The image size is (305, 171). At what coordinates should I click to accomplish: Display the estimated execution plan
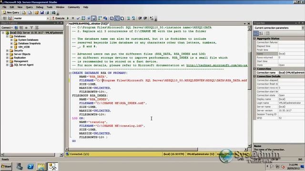pyautogui.click(x=83, y=18)
